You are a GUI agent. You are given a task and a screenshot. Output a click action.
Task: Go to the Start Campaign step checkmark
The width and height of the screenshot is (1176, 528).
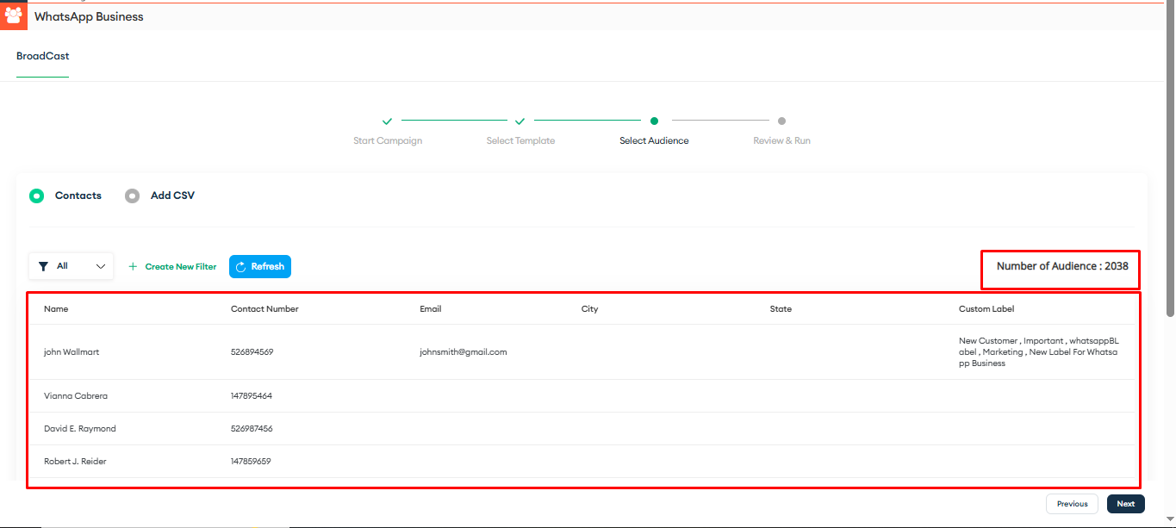(388, 121)
